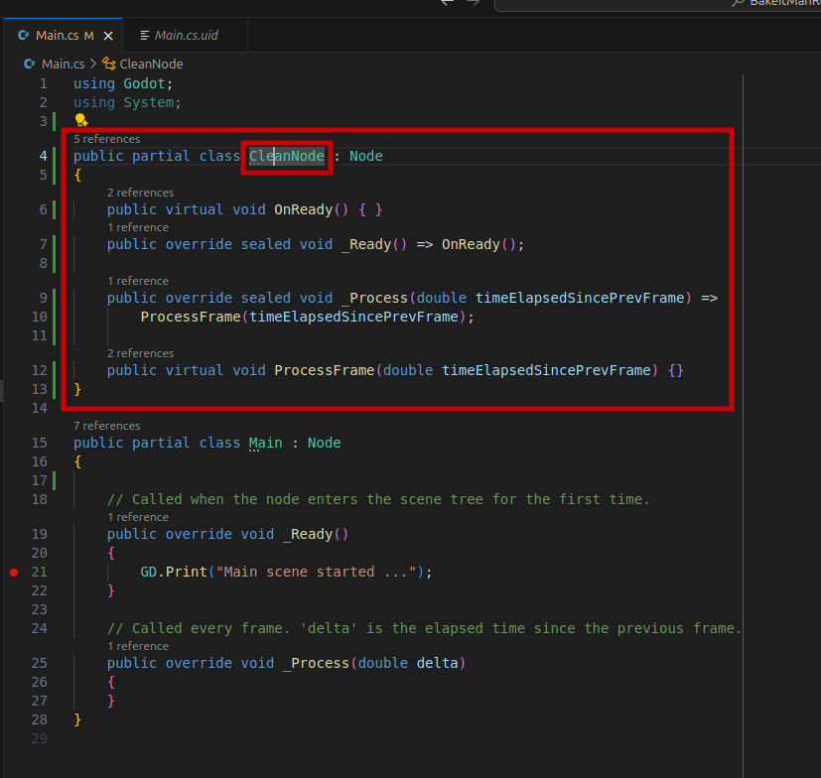Click the search icon in the title bar
The height and width of the screenshot is (778, 821).
click(738, 3)
